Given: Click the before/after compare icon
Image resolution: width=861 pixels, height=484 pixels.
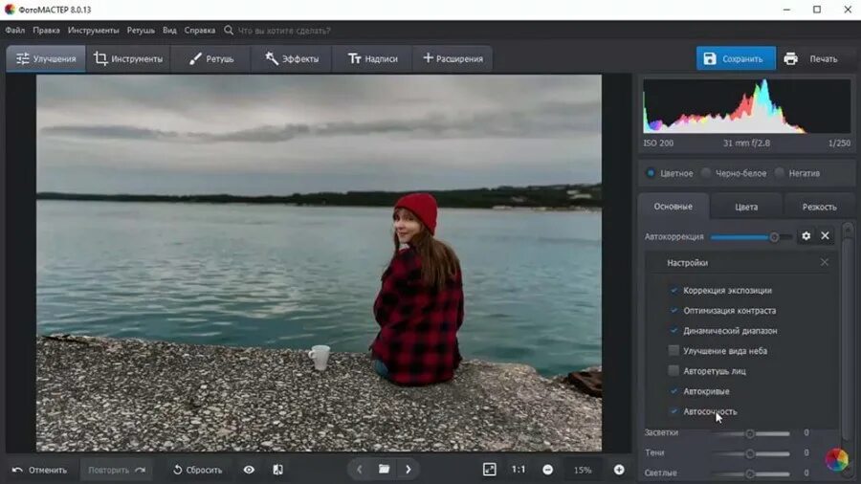Looking at the screenshot, I should tap(277, 470).
